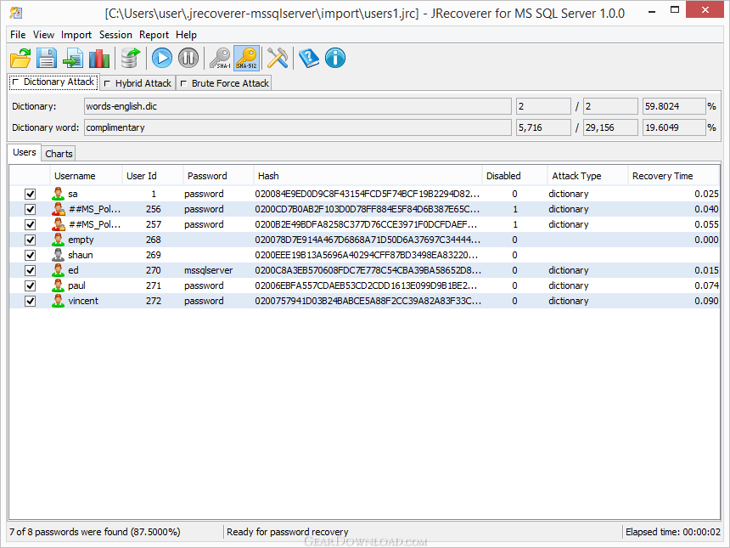
Task: Click the 59.8024 percent progress field
Action: (674, 106)
